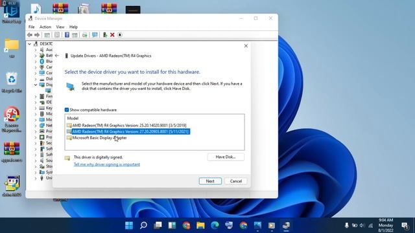This screenshot has height=233, width=415.
Task: Open the media player taskbar icon
Action: coord(272,225)
